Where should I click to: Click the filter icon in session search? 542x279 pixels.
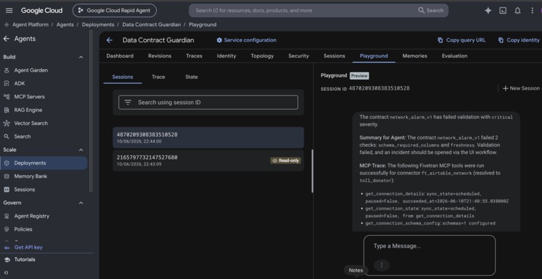click(128, 102)
